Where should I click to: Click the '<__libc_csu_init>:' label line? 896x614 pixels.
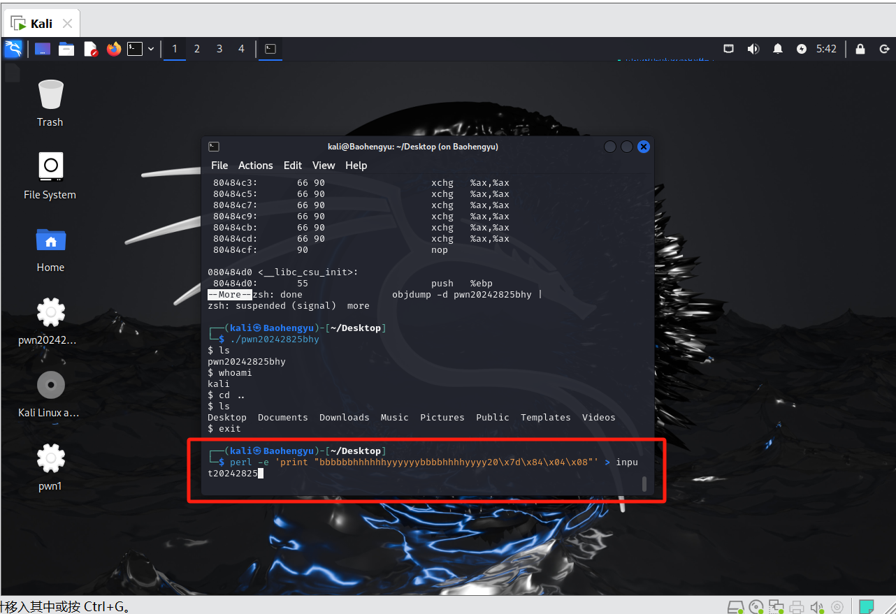click(283, 272)
